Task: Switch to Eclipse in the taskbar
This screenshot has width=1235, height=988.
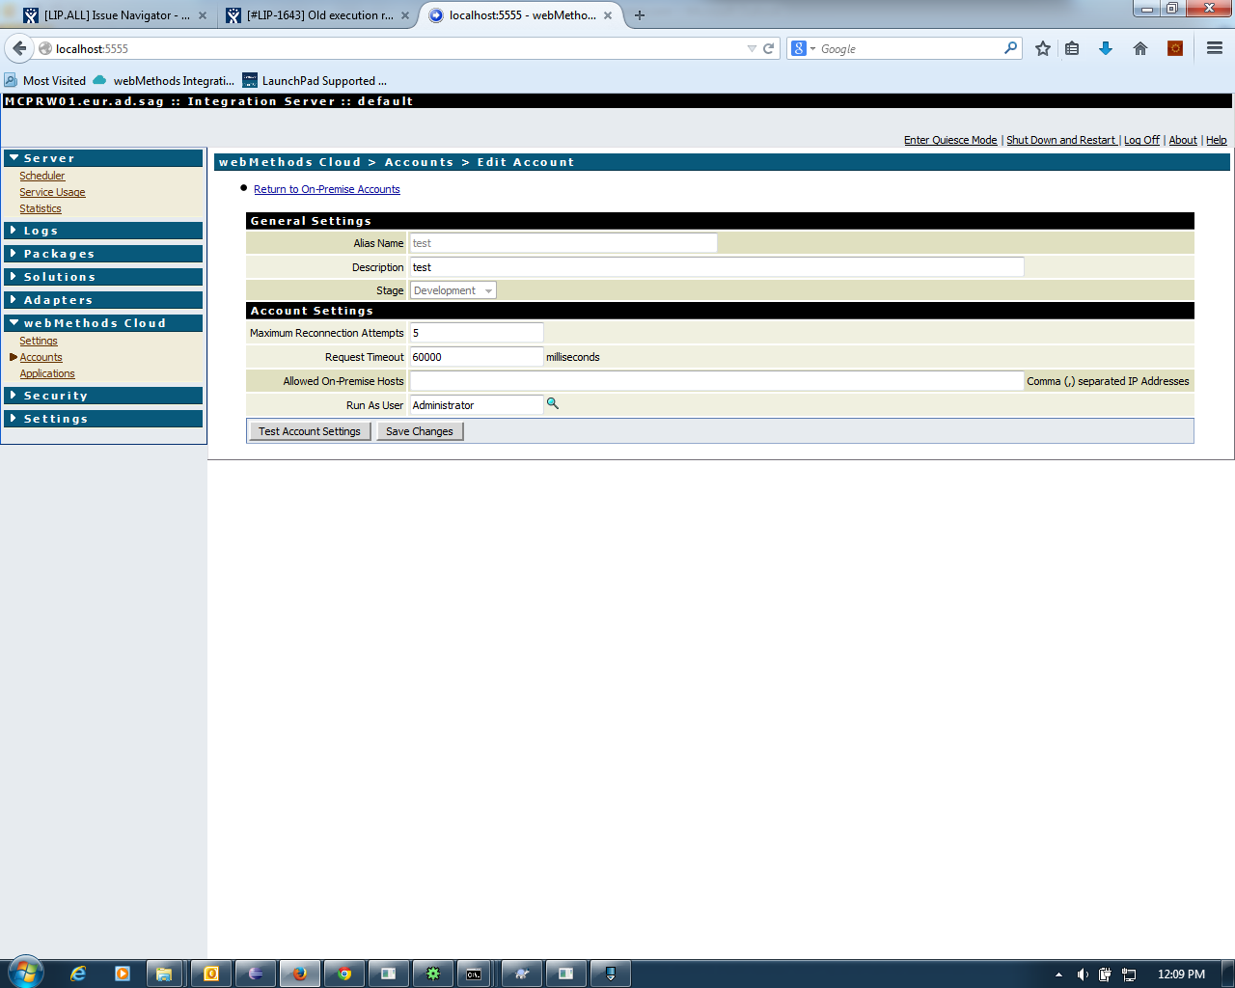Action: [256, 974]
